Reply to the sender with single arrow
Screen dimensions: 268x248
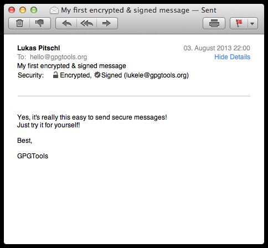tap(66, 23)
